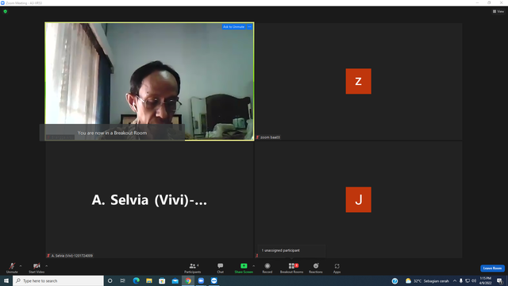Click the first Zoom icon on taskbar

[201, 280]
